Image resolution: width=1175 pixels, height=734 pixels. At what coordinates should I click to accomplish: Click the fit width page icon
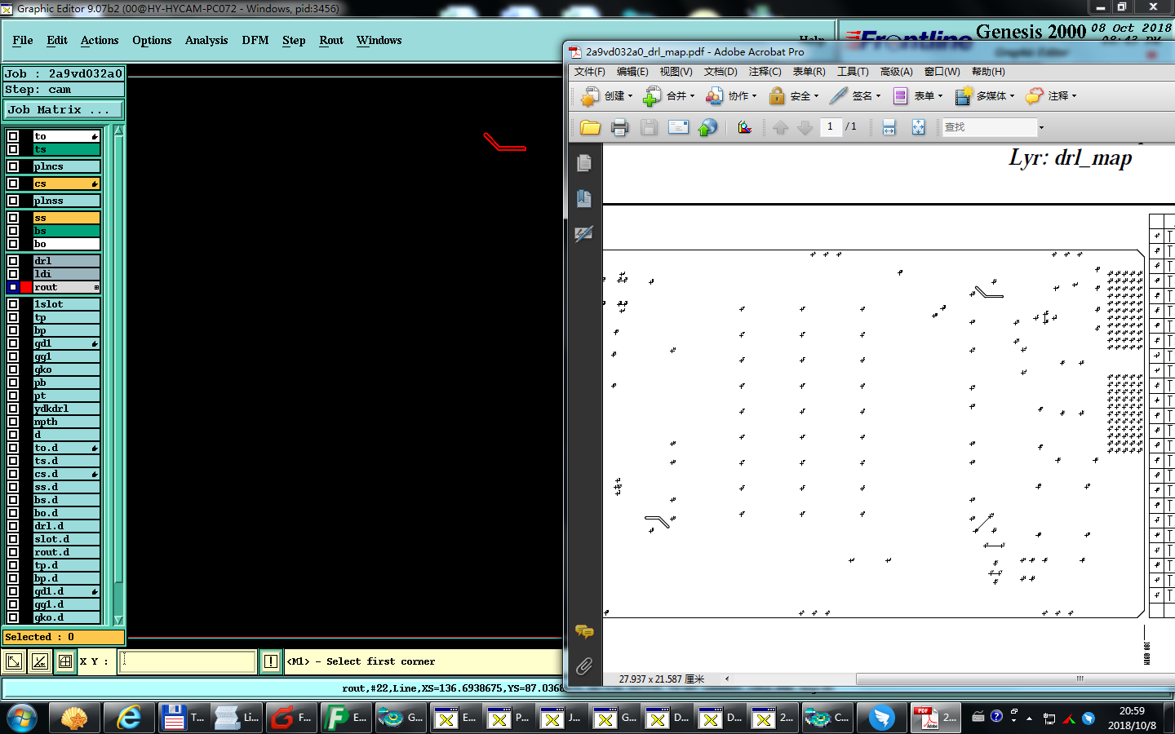[889, 127]
